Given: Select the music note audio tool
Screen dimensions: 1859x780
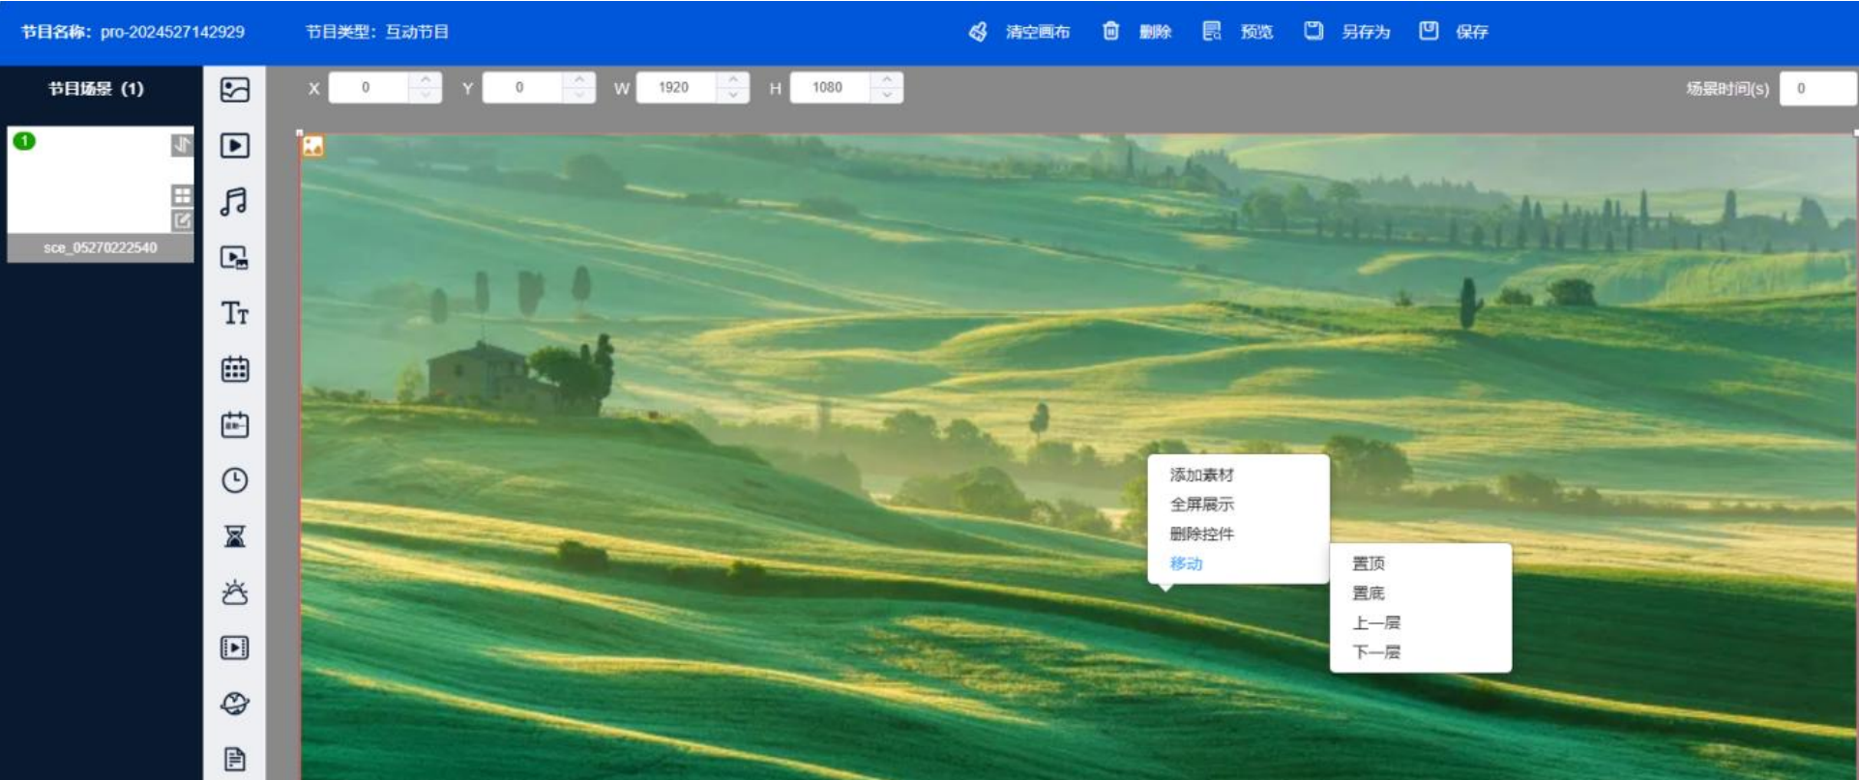Looking at the screenshot, I should [234, 201].
